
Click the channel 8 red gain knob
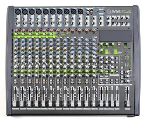tap(65, 30)
